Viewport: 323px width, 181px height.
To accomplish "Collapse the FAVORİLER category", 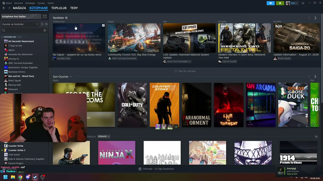I will click(2, 37).
